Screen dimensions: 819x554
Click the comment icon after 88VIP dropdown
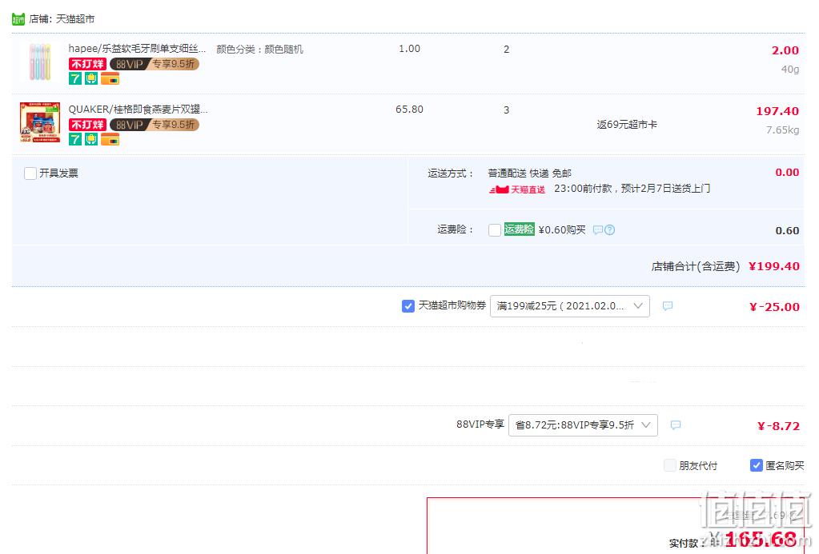click(x=676, y=425)
